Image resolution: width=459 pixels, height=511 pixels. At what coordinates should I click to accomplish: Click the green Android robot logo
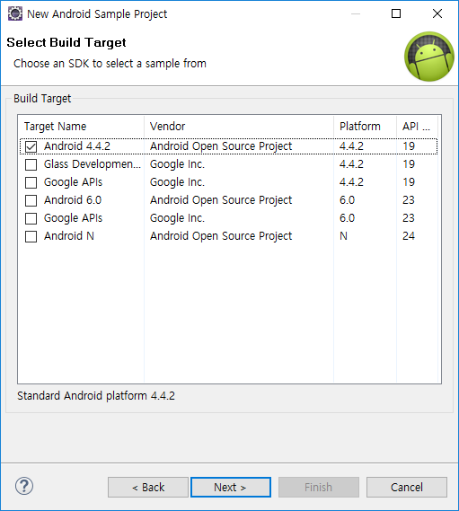429,57
